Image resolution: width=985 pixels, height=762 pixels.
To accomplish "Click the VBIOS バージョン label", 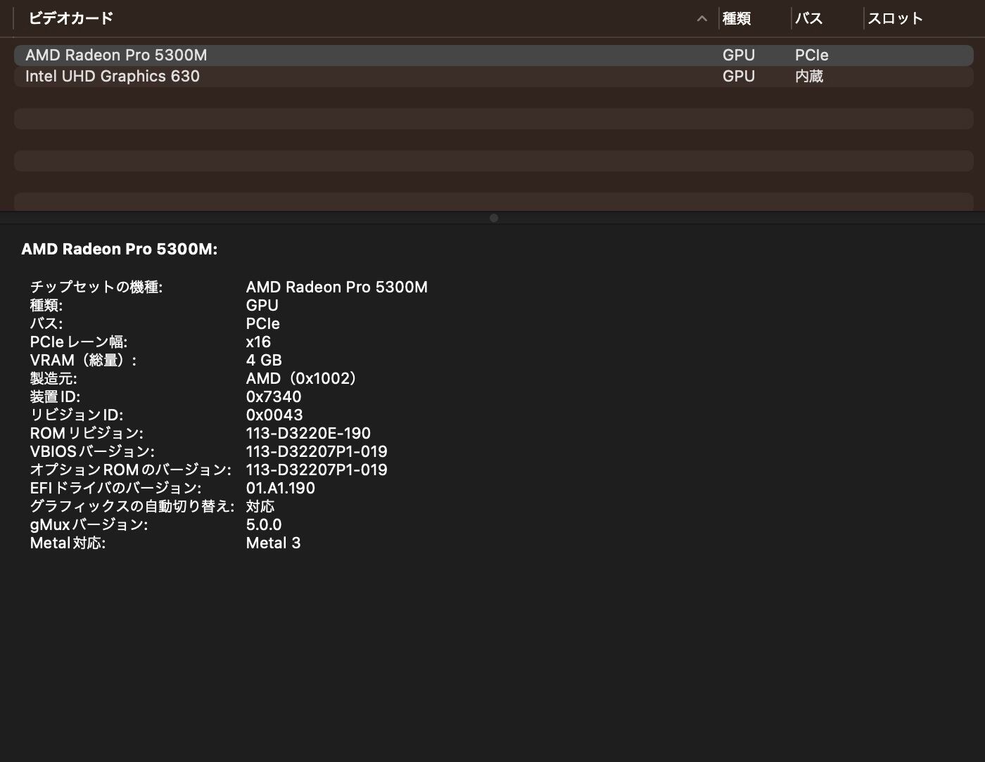I will [x=92, y=452].
